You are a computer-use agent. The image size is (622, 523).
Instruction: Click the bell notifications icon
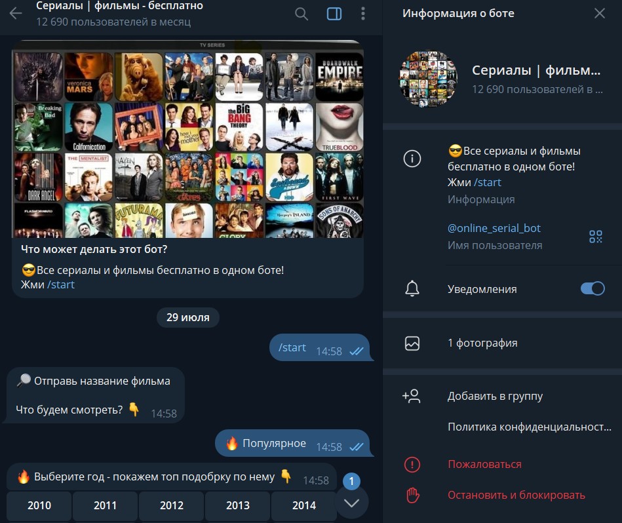[412, 289]
